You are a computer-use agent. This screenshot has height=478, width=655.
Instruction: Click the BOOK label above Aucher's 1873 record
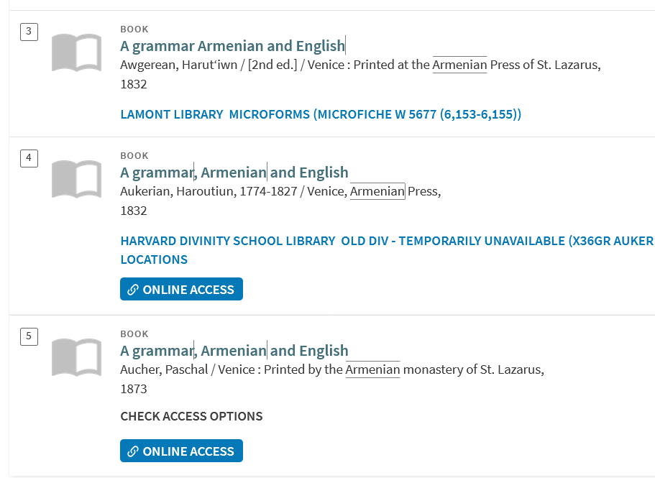134,334
